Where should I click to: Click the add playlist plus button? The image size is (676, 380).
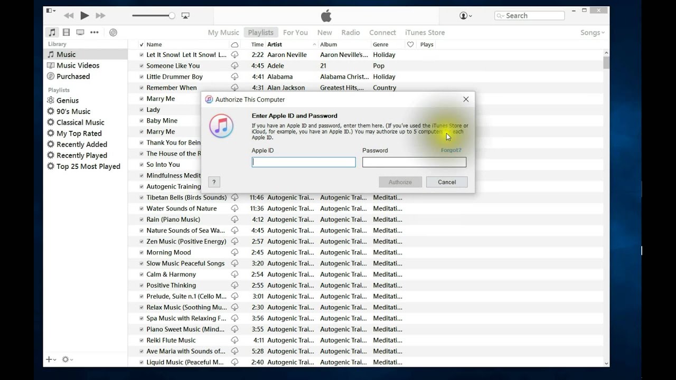pos(51,359)
